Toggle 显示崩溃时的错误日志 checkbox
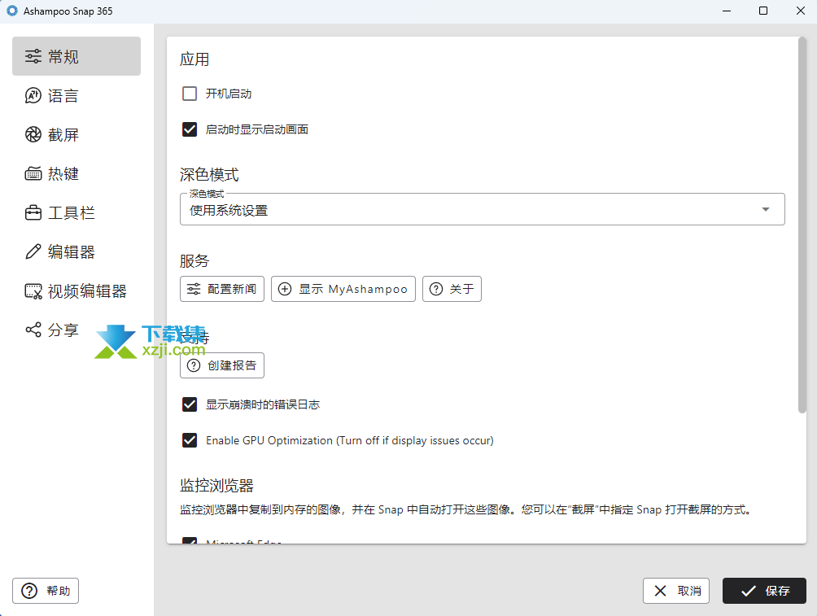This screenshot has height=616, width=817. pos(190,404)
